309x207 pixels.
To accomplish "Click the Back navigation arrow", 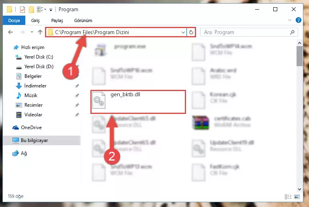I will pos(10,32).
